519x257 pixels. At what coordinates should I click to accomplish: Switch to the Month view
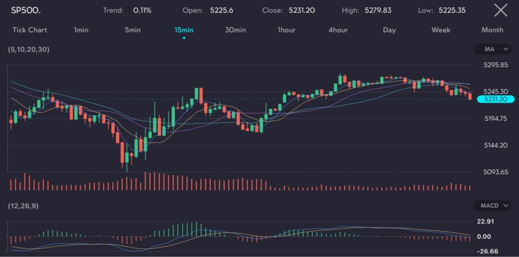coord(492,30)
